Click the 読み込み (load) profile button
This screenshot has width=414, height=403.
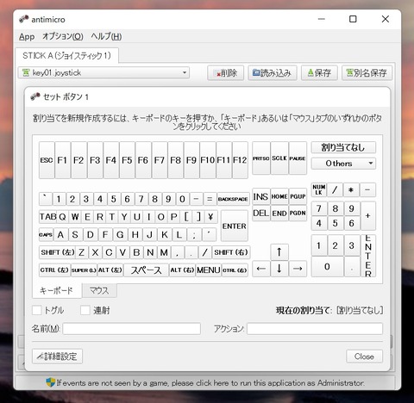273,73
